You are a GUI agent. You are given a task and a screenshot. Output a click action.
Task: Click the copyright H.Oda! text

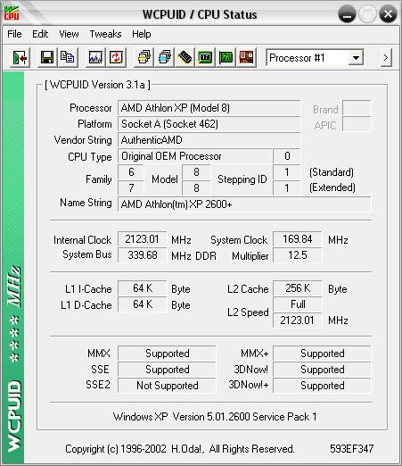point(180,449)
